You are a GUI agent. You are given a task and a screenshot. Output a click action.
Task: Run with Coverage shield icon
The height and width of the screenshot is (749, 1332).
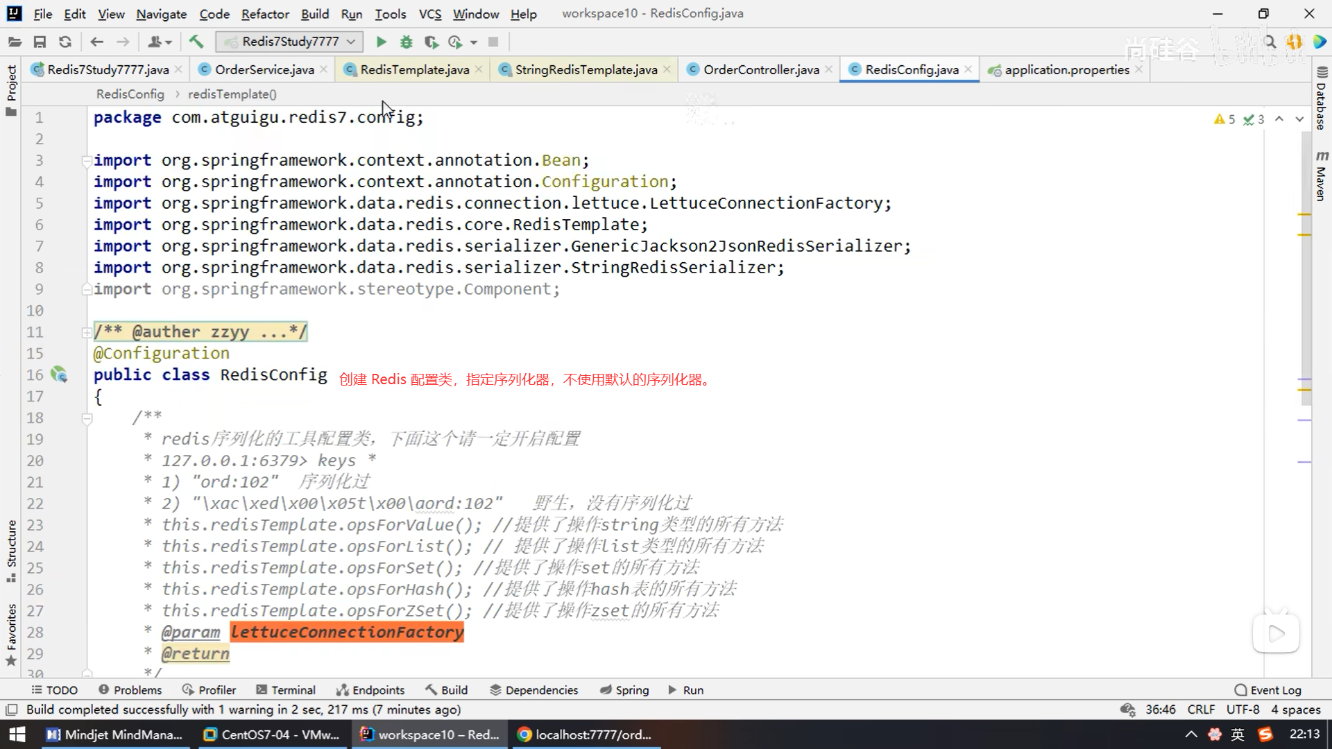pos(431,42)
